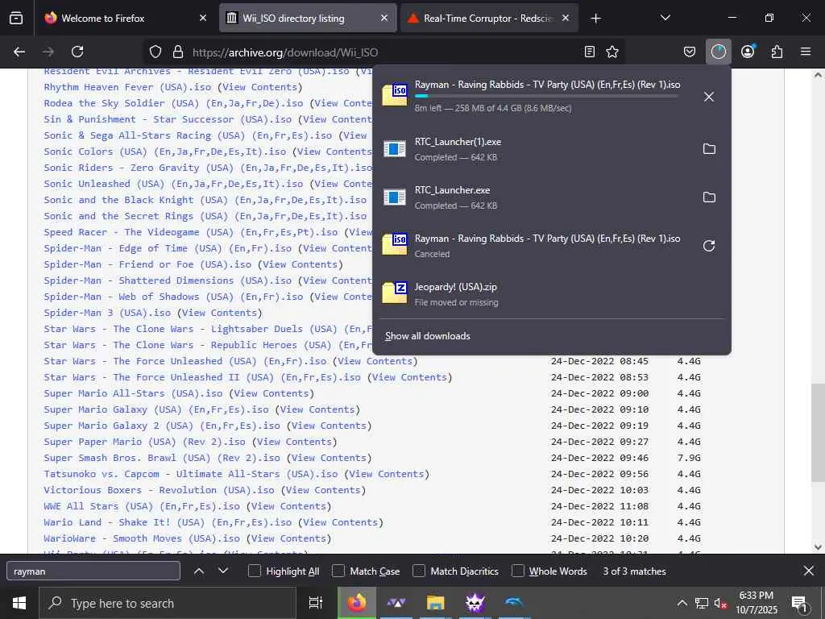Open Super Mario Galaxy 2 ISO link
825x619 pixels.
point(162,426)
